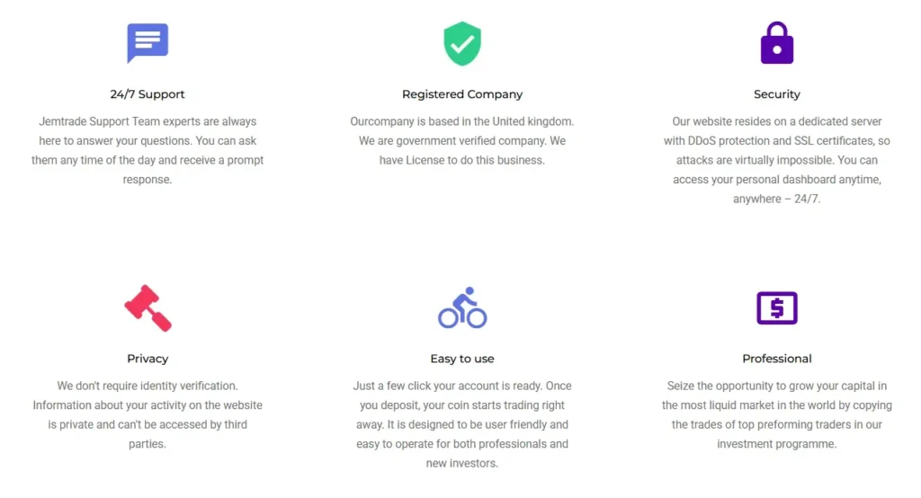Image resolution: width=921 pixels, height=498 pixels.
Task: Click the blue bicycle rider icon
Action: [462, 307]
